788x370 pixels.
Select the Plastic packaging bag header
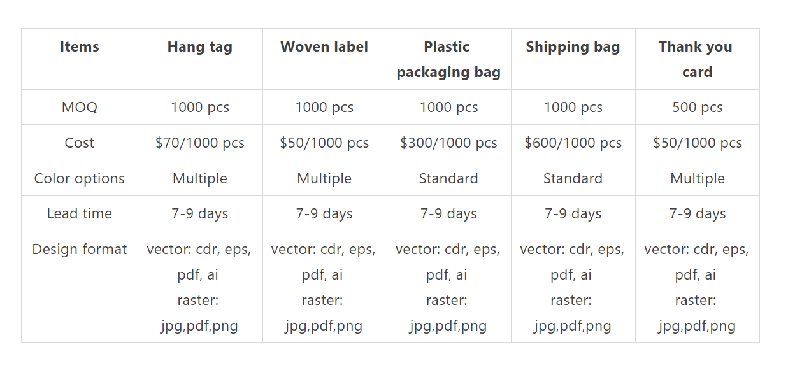point(448,59)
